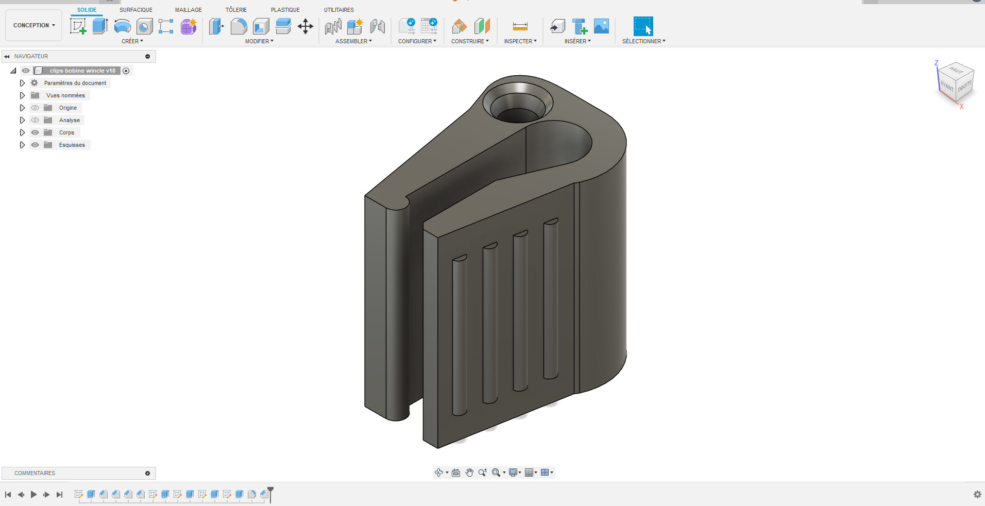Select the Fillet tool under Modifier

239,27
